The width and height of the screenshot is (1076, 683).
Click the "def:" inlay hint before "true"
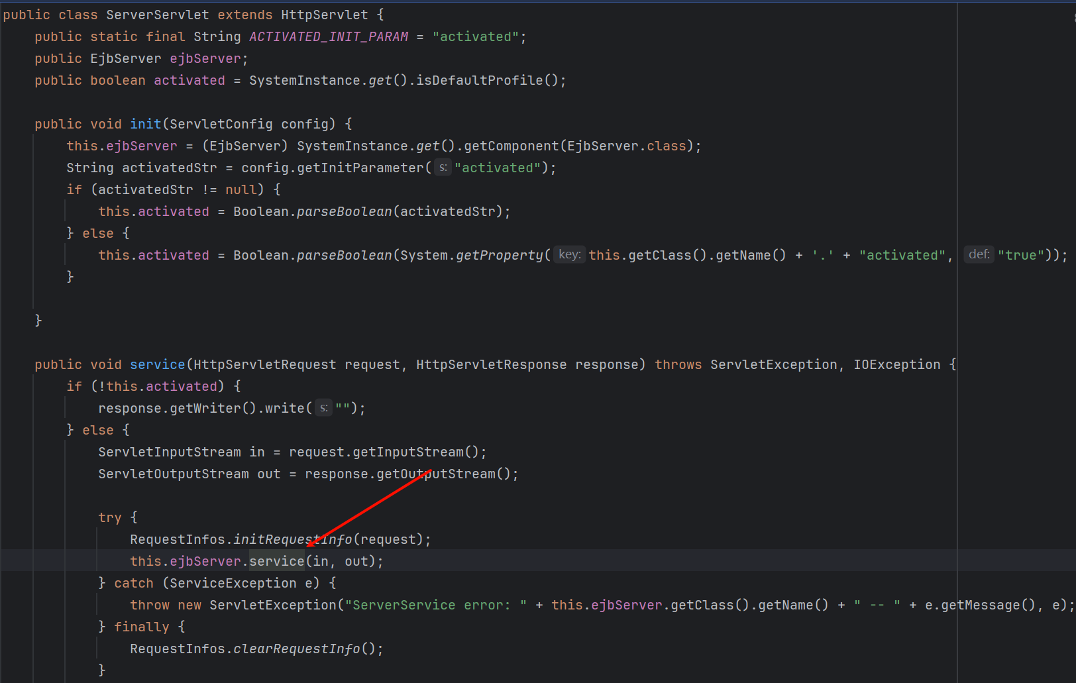979,255
